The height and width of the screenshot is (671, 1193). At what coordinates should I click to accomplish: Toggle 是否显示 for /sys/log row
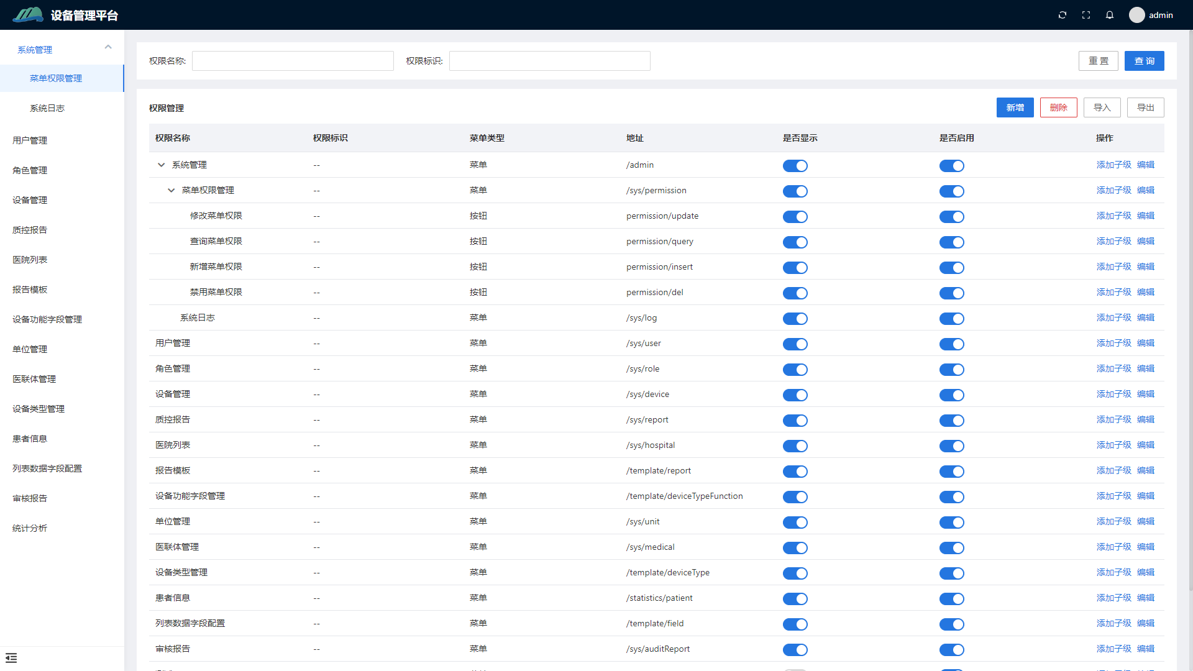point(795,319)
